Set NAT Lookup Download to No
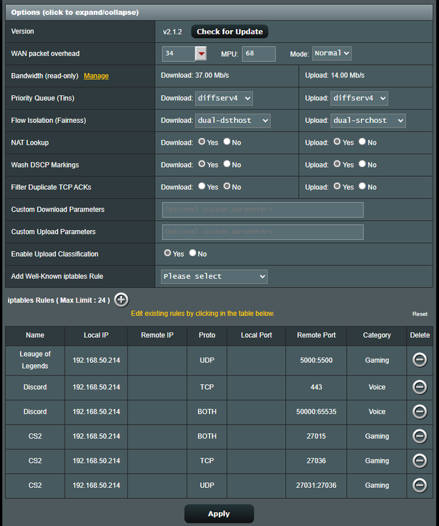 click(227, 142)
